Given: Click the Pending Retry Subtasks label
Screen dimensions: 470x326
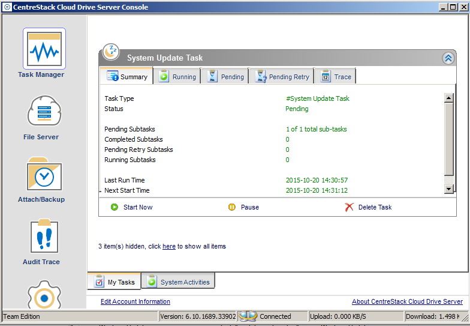Looking at the screenshot, I should (139, 149).
